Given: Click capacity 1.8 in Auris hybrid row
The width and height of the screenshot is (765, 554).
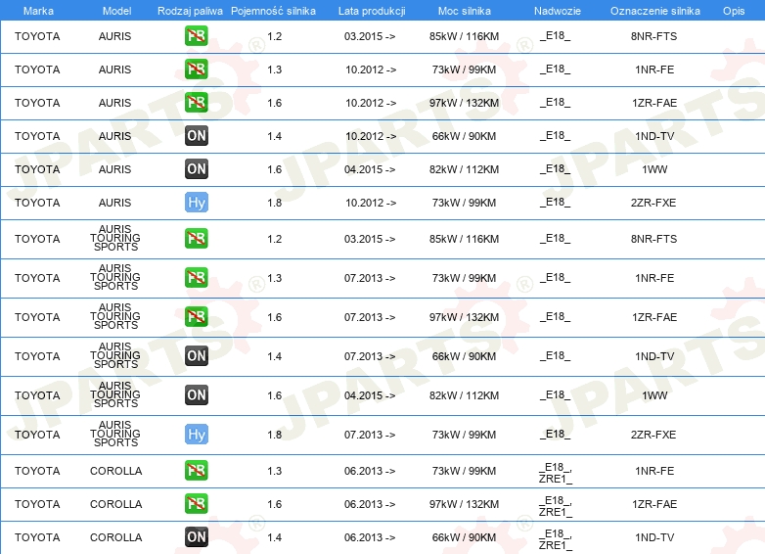Looking at the screenshot, I should tap(274, 203).
